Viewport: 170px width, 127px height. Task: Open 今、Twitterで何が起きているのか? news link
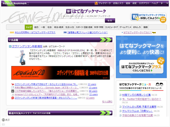(142, 99)
